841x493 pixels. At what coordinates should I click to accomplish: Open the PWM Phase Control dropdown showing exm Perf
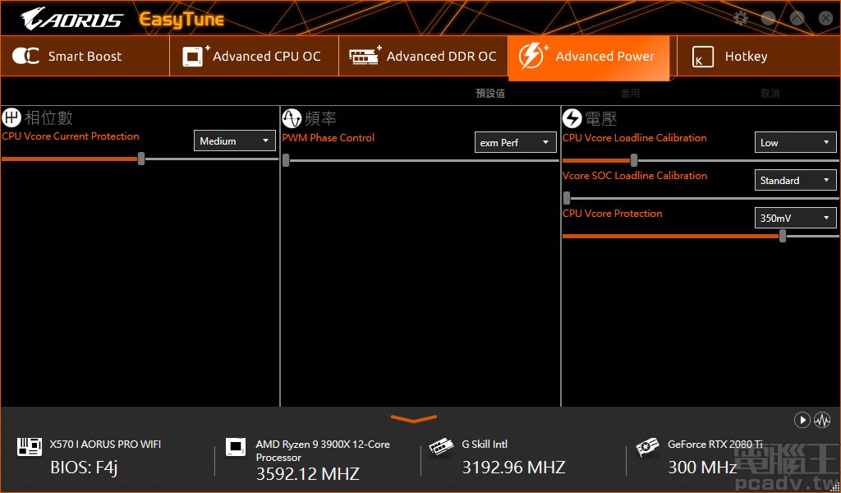(x=515, y=142)
